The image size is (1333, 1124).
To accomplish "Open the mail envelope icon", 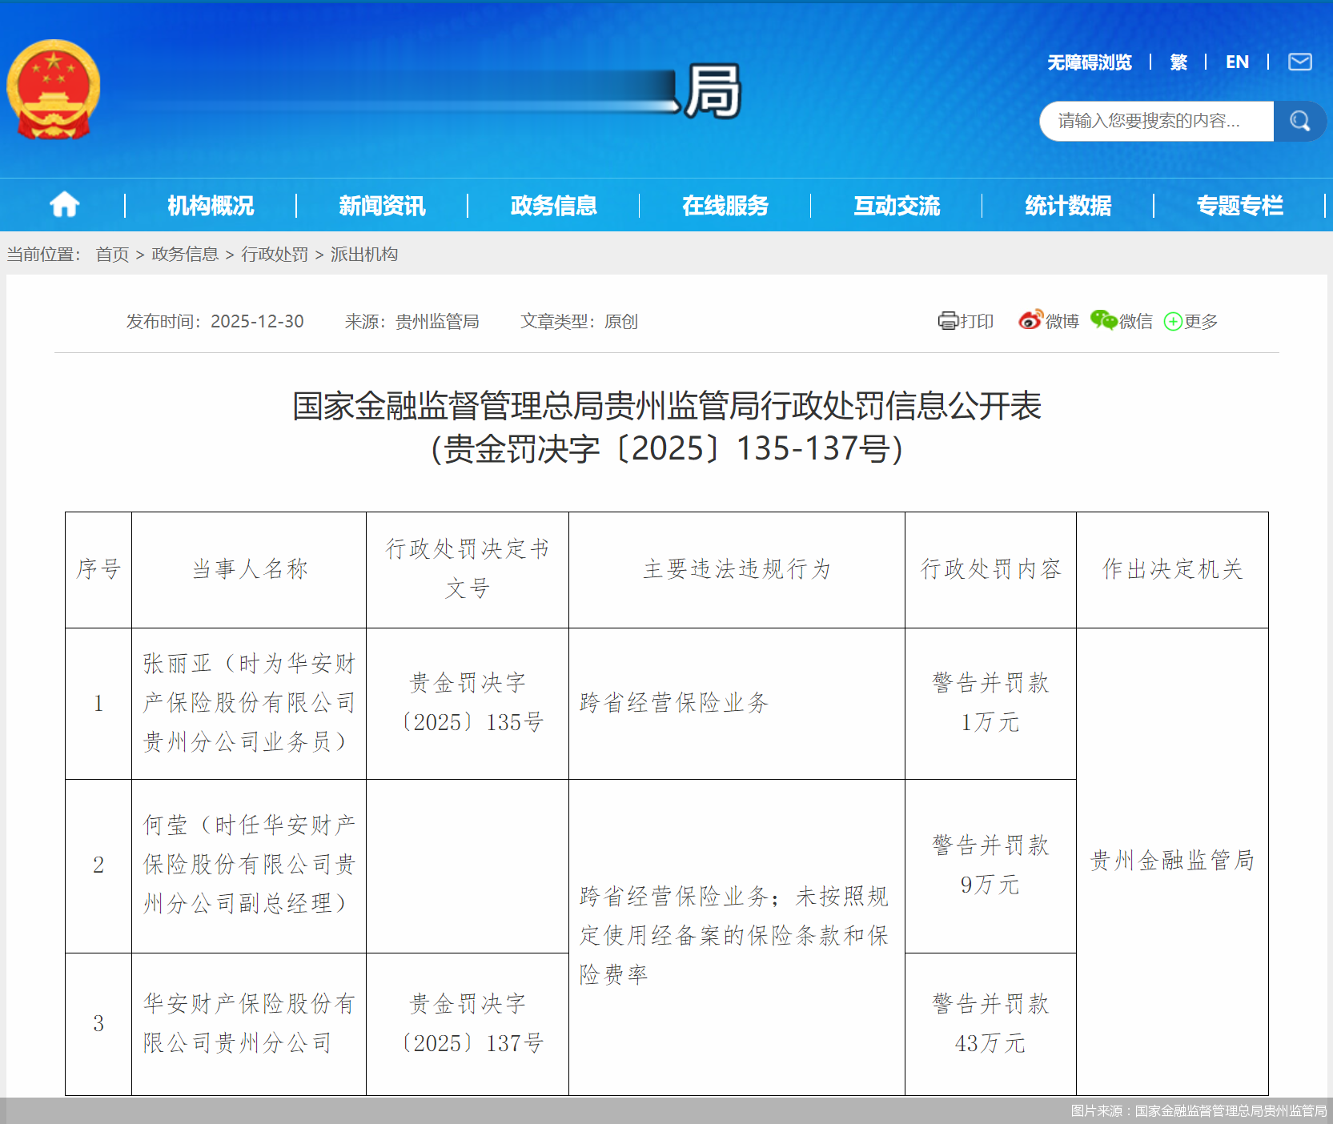I will point(1299,62).
